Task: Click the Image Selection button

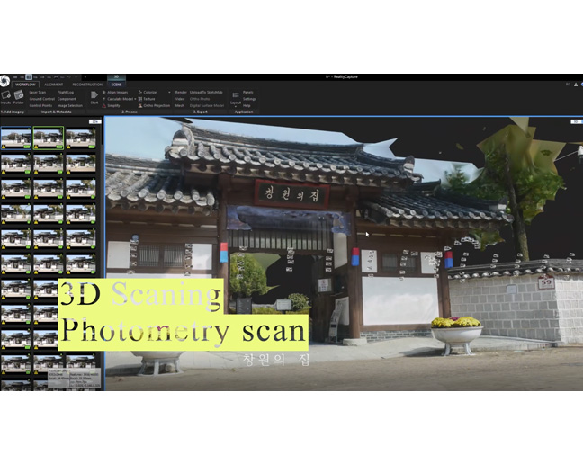Action: [70, 105]
